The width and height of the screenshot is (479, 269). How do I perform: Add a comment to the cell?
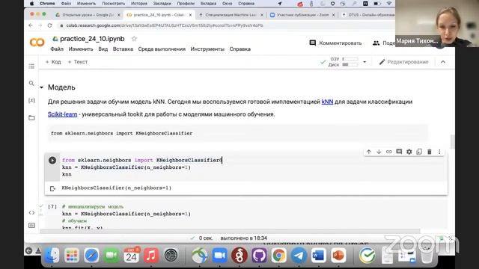(399, 152)
